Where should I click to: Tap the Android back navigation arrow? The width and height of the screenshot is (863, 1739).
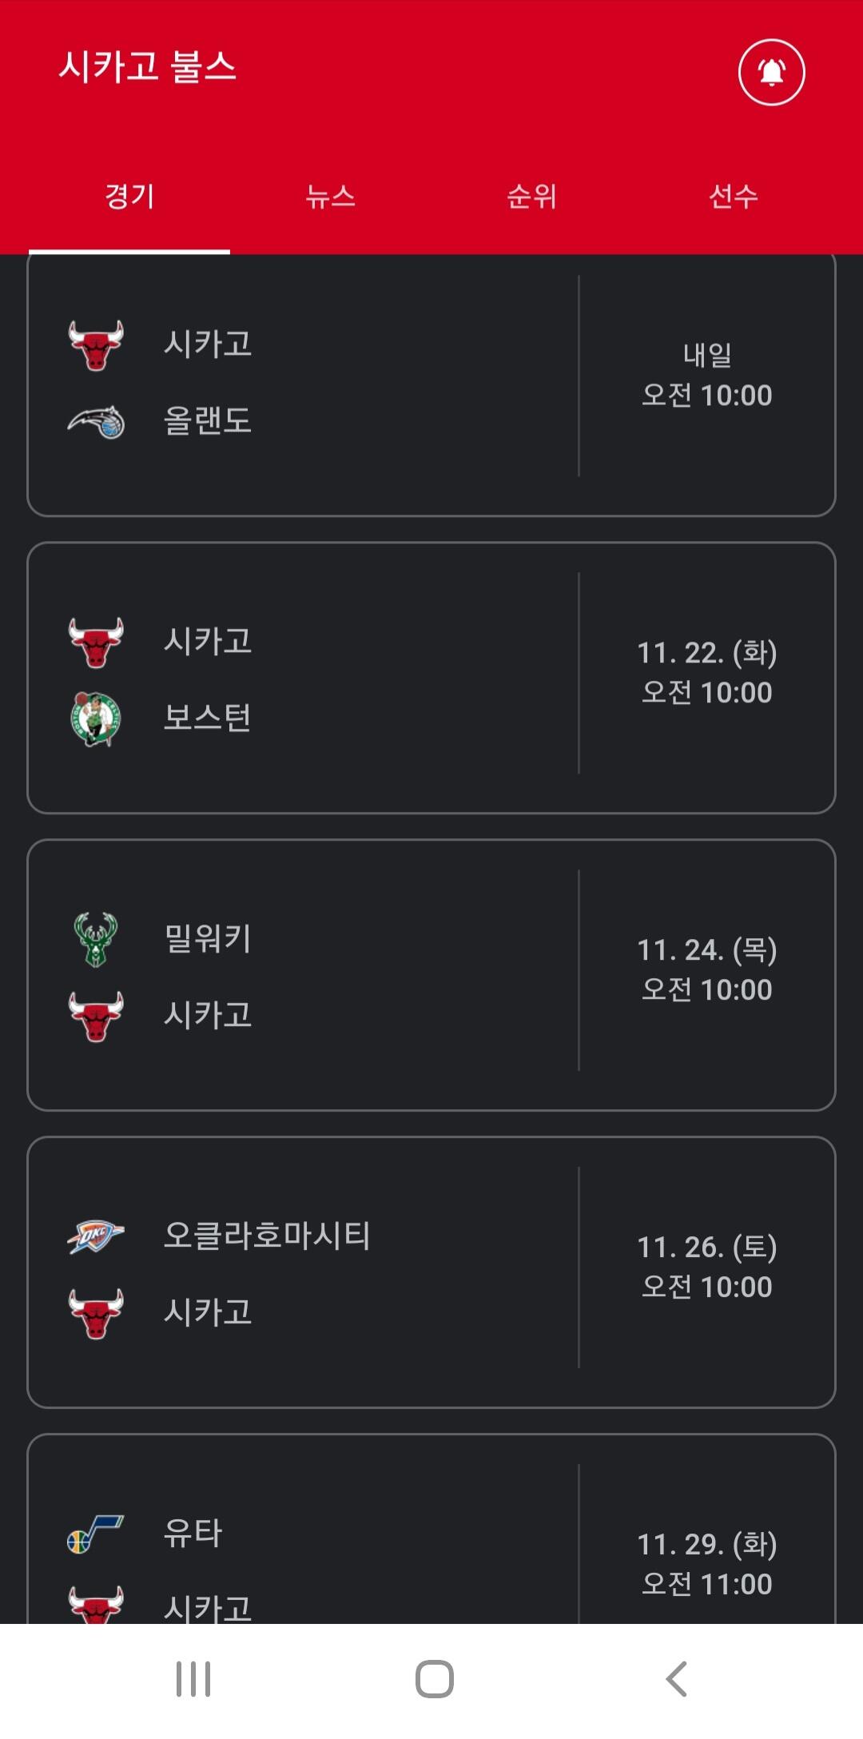tap(676, 1678)
